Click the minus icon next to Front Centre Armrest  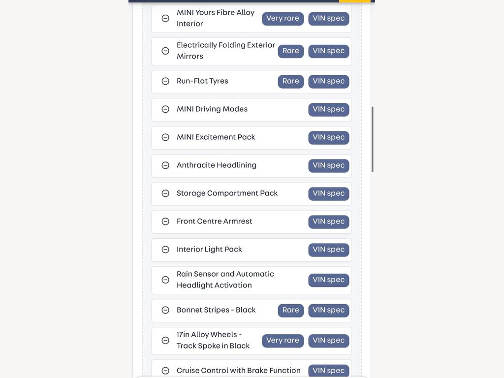[165, 221]
